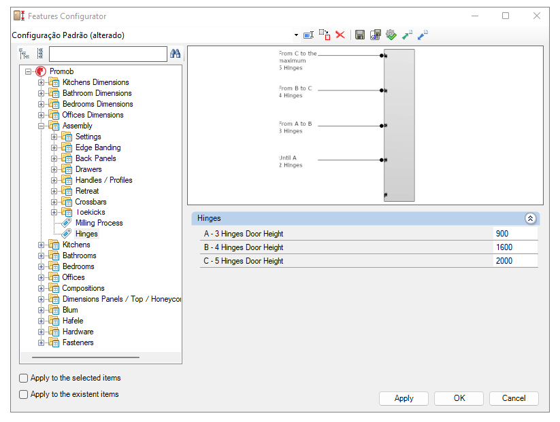Click the Drawers folder icon

(x=67, y=169)
